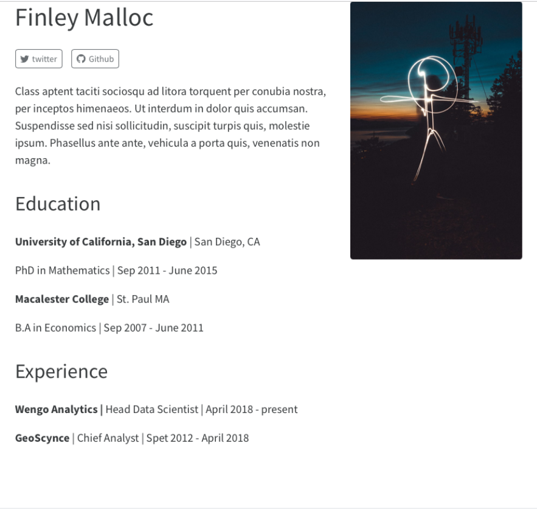Click the San Diego, CA location text
Viewport: 537px width, 511px height.
pyautogui.click(x=227, y=242)
